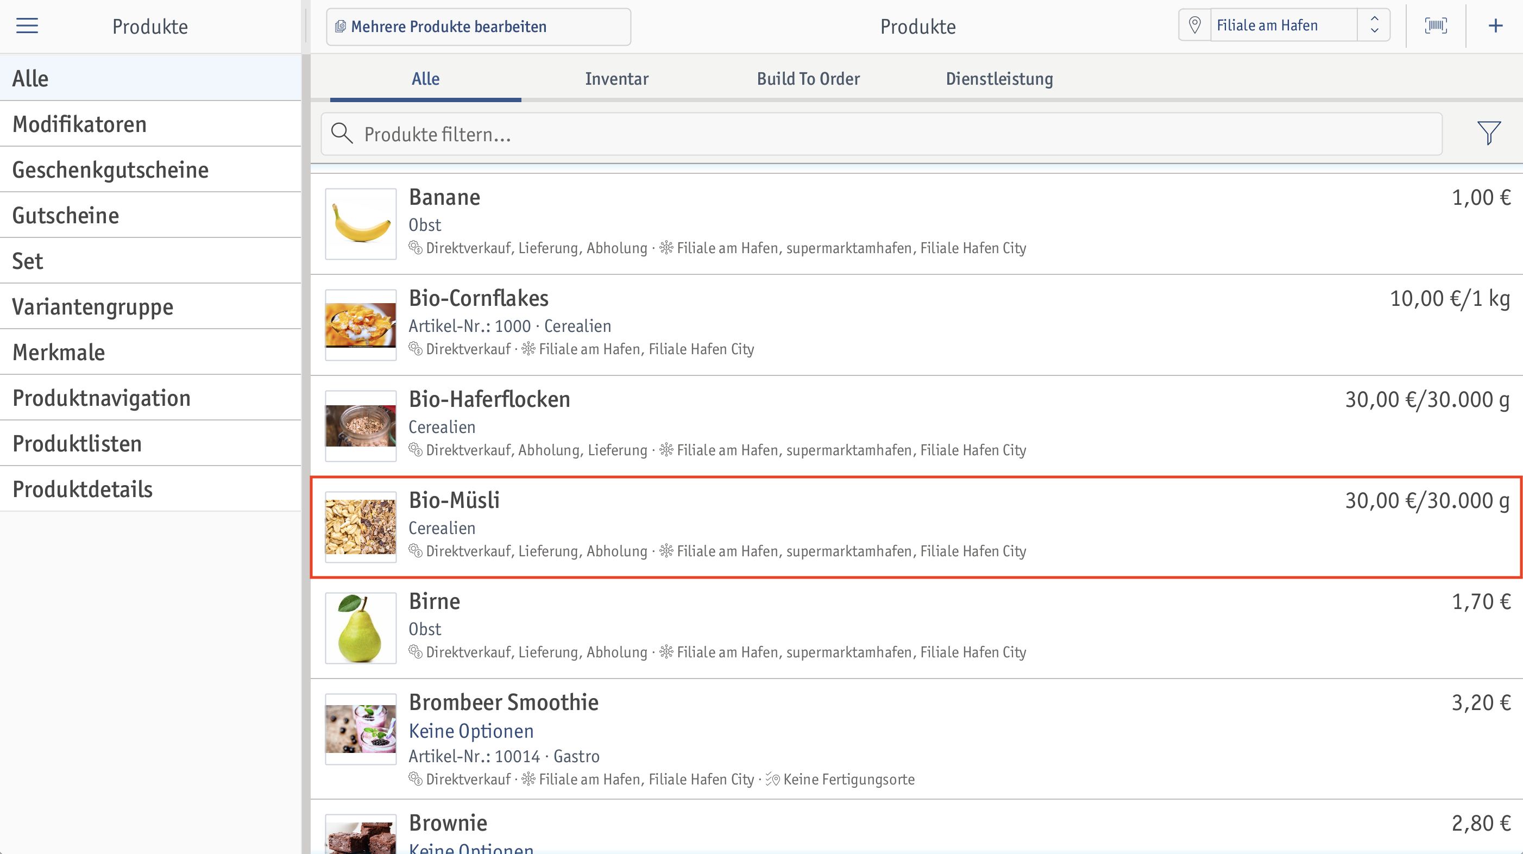
Task: Click the 3,20 € price
Action: (1481, 703)
